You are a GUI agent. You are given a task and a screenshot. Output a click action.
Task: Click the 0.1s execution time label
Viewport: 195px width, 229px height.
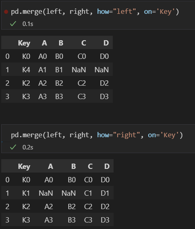[x=28, y=24]
